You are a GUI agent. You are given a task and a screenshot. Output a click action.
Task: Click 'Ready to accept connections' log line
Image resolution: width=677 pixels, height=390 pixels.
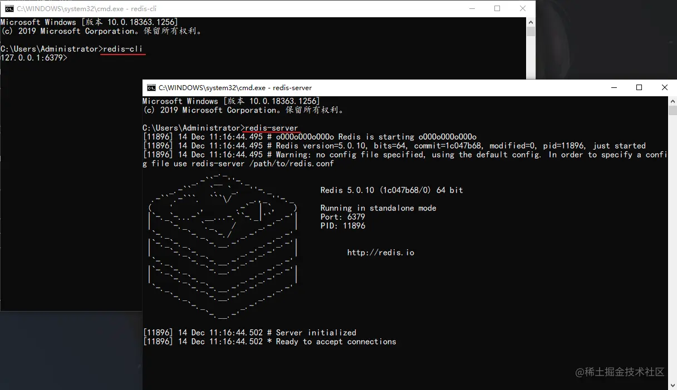[x=269, y=342]
